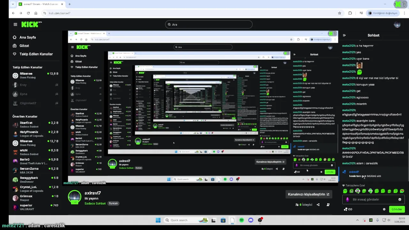
Task: Open ilkerfirat recommended channel
Action: tap(35, 125)
